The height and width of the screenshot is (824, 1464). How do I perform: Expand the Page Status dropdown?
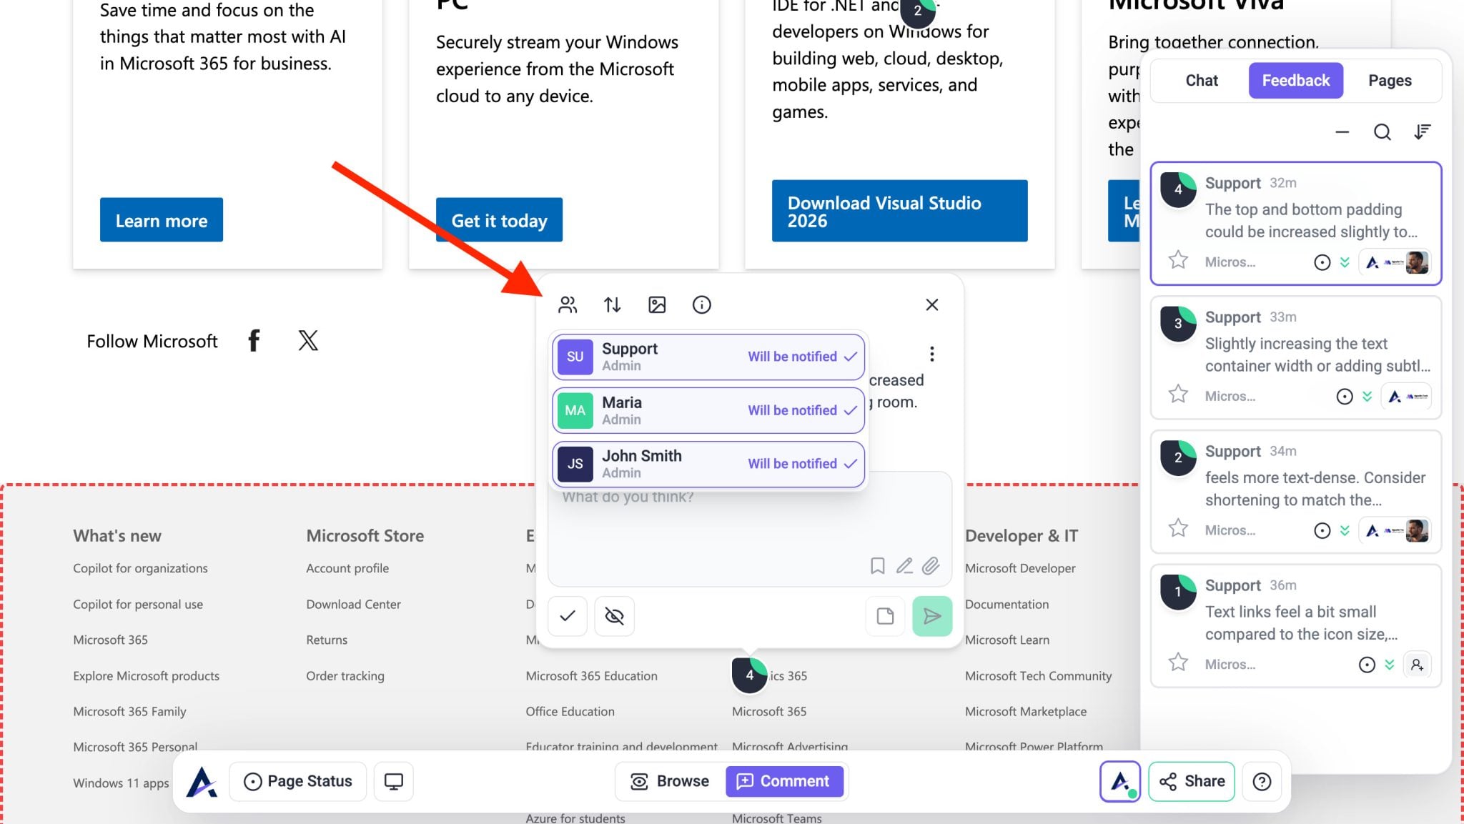[298, 781]
